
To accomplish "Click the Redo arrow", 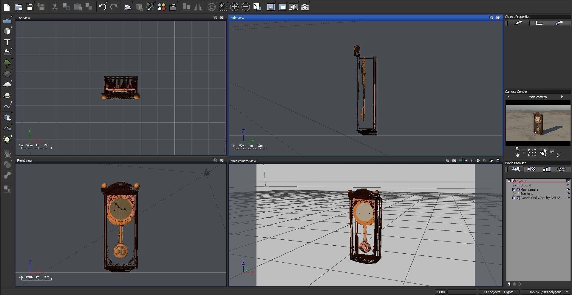I will coord(114,7).
